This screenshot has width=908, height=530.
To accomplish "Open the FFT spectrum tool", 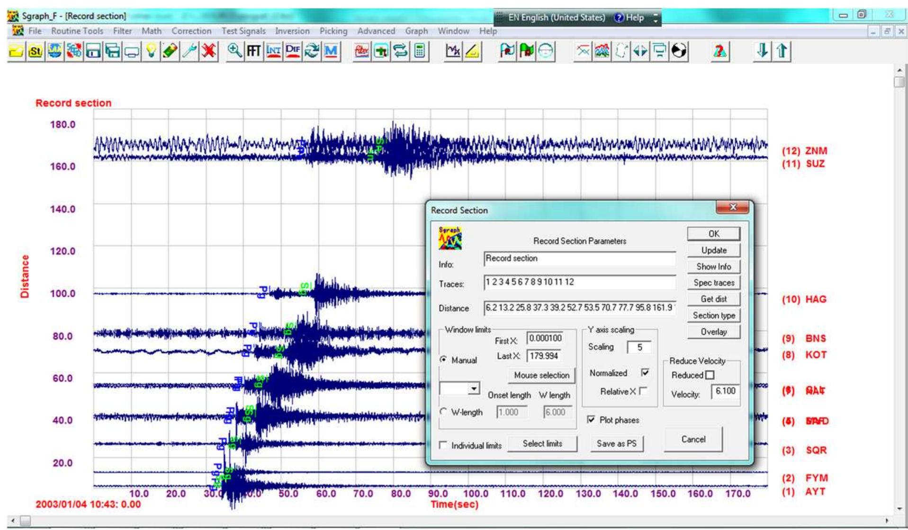I will tap(254, 52).
